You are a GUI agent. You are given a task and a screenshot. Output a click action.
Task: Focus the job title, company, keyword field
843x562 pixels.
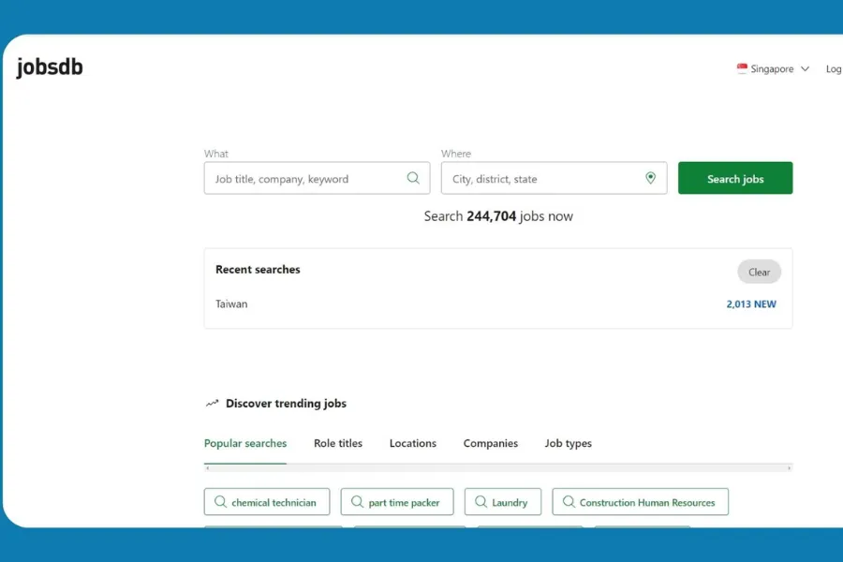[x=317, y=178]
